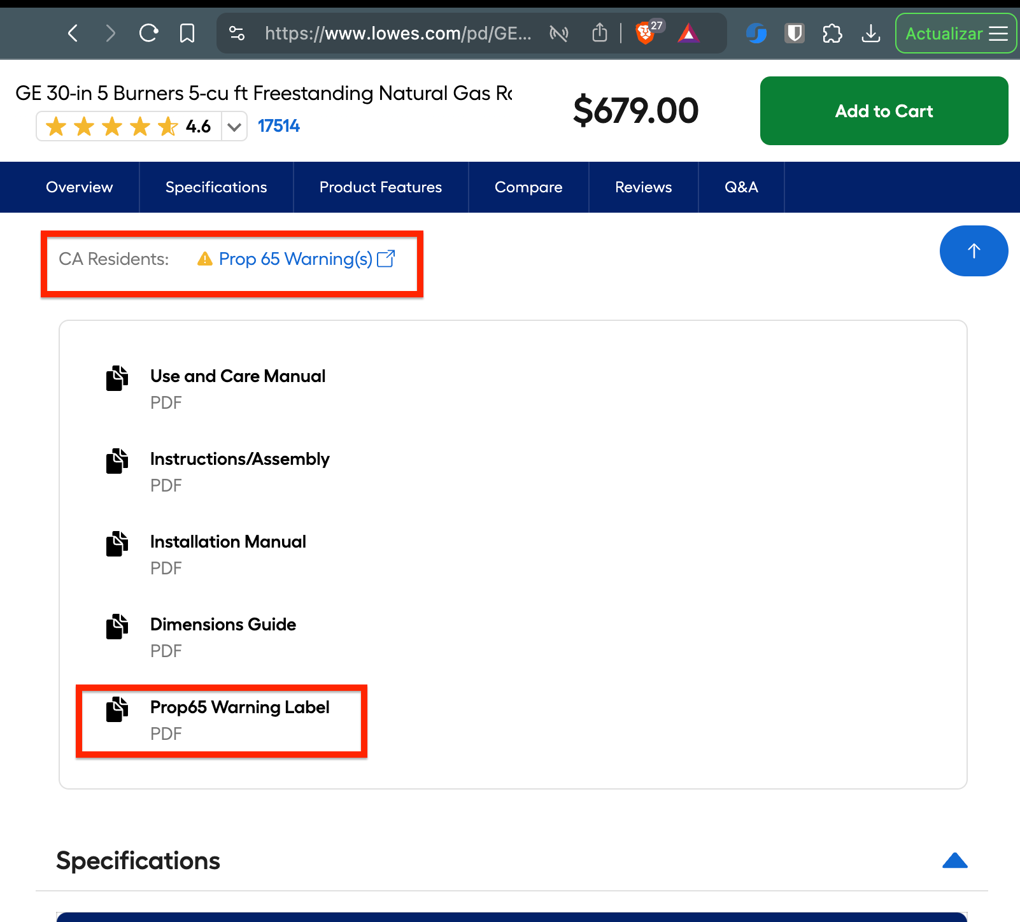Click the Installation Manual document icon
The width and height of the screenshot is (1020, 922).
click(117, 544)
